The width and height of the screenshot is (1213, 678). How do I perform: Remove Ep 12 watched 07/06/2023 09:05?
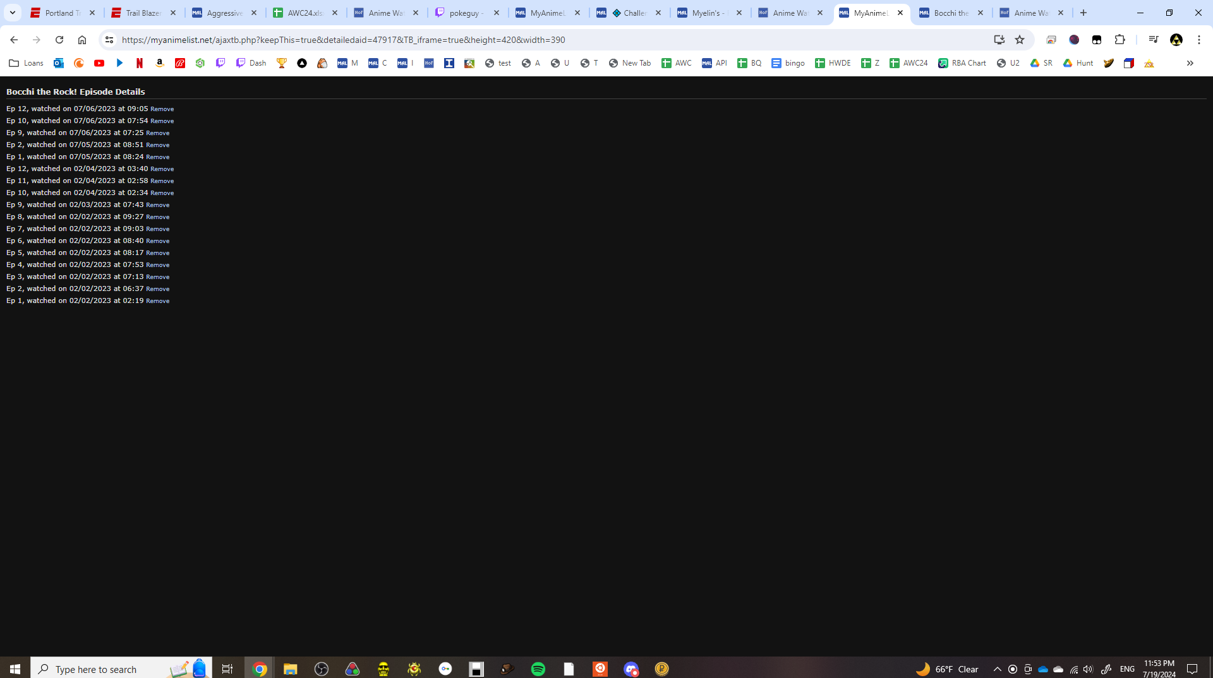162,109
